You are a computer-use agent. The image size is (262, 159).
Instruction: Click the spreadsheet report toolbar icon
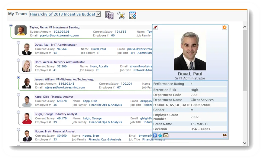[x=109, y=15]
